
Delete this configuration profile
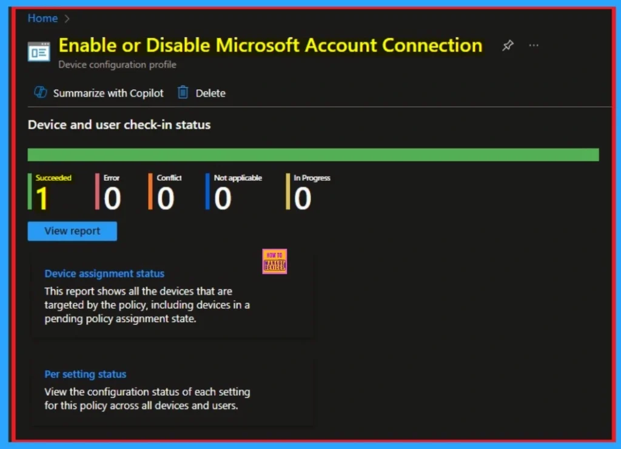pyautogui.click(x=210, y=93)
